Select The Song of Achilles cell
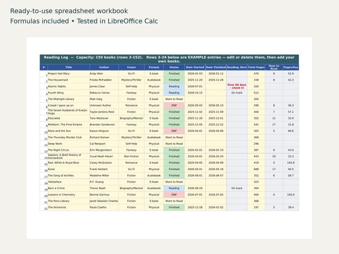This screenshot has width=339, height=254. tap(69, 176)
